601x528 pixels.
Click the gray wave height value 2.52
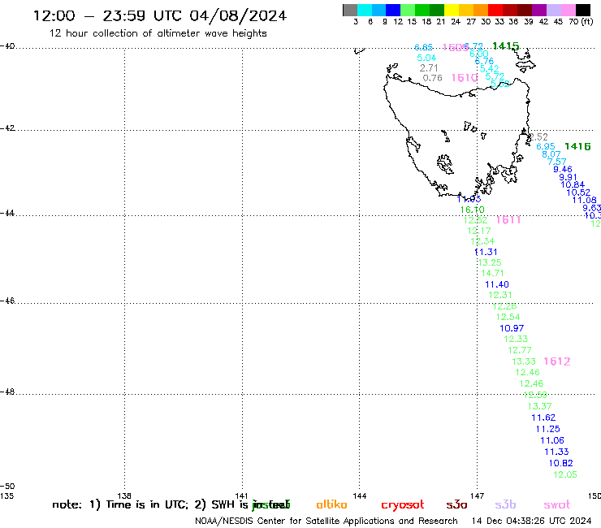[x=539, y=137]
